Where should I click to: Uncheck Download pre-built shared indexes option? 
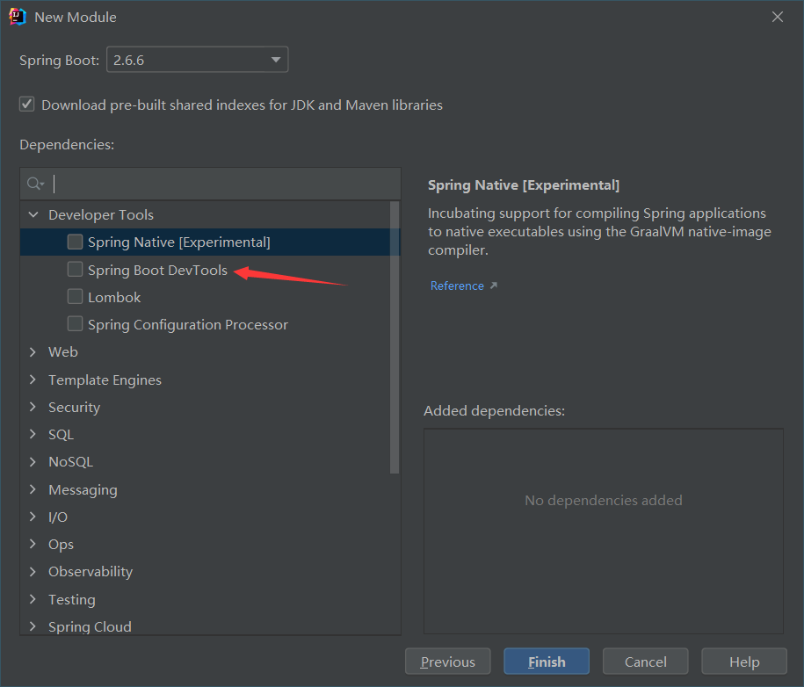click(x=26, y=103)
